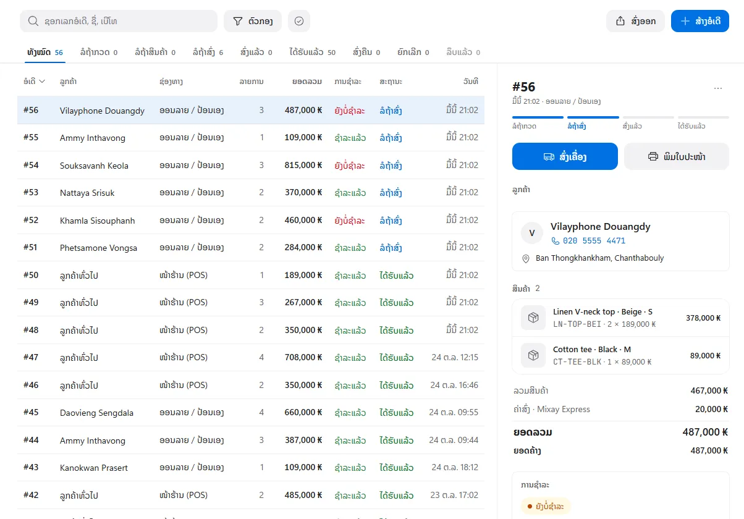Click the Khamla Sisouphanh order
Viewport: 744px width, 519px height.
251,220
